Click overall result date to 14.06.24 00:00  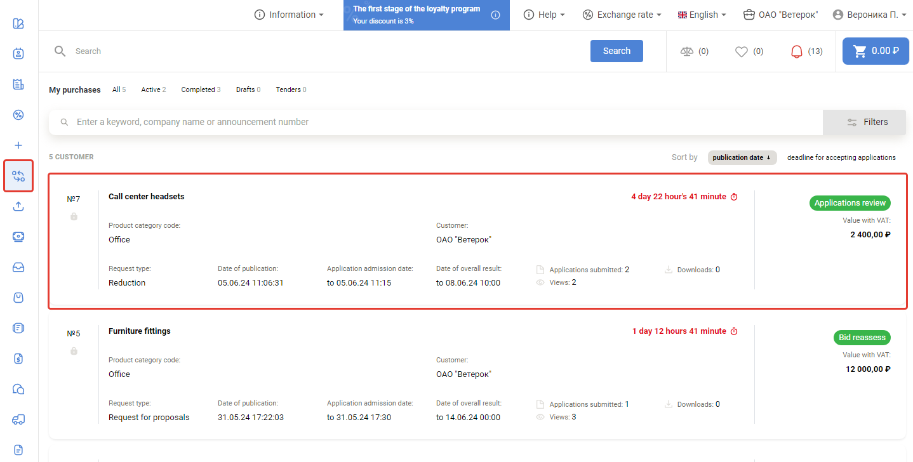tap(469, 418)
